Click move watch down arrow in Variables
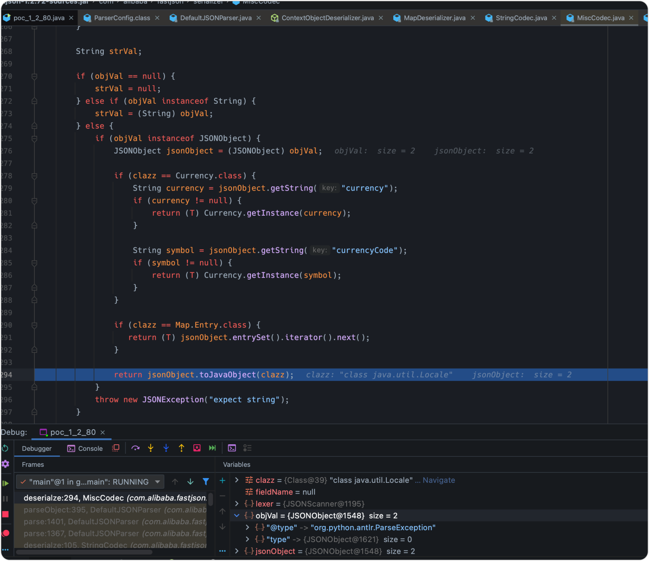 pyautogui.click(x=222, y=527)
